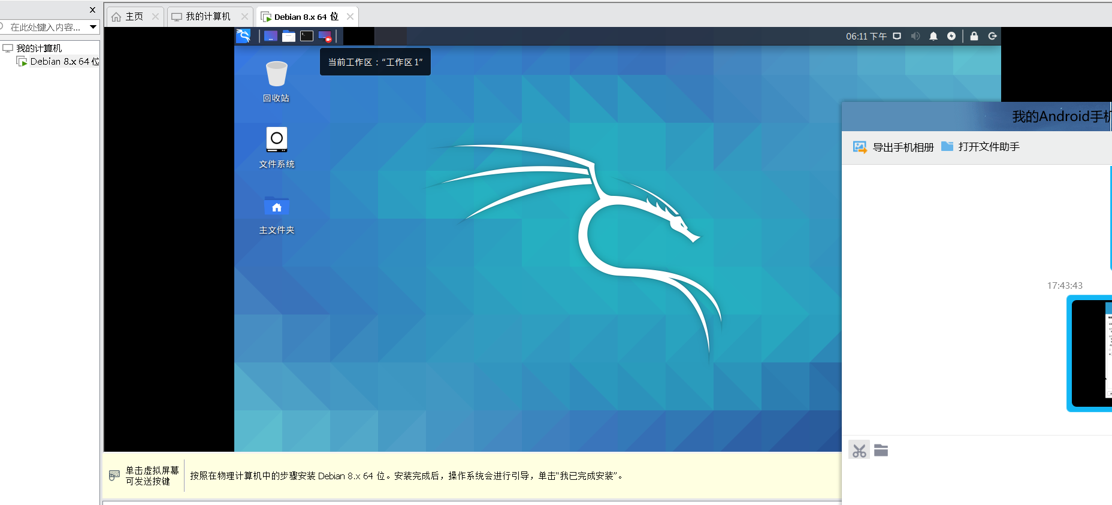Select the 主文件夹 home folder icon

point(277,214)
